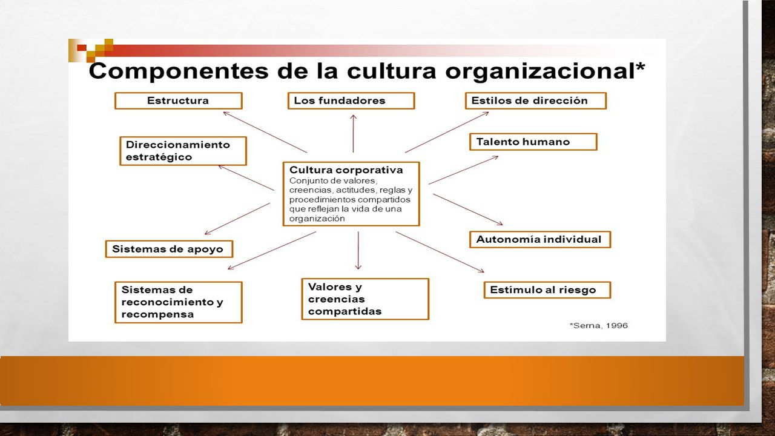
Task: Select the 'Estructura' box
Action: pos(179,101)
